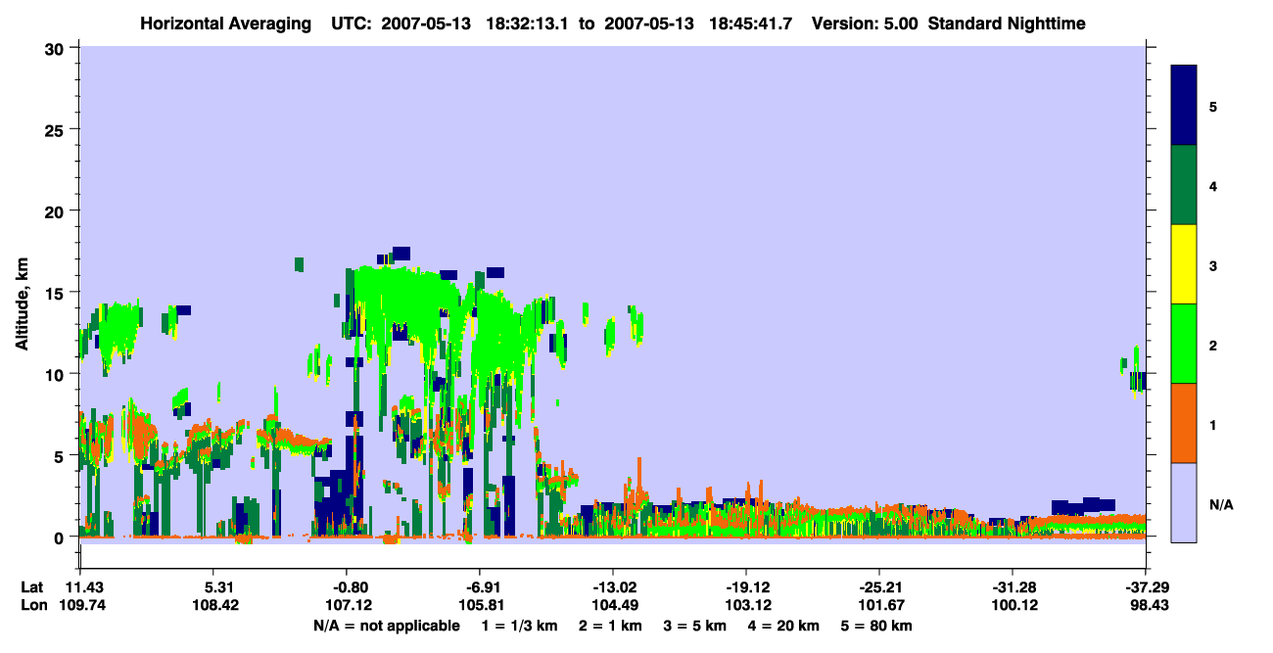
Task: Click longitude value 107.12
Action: pos(347,606)
